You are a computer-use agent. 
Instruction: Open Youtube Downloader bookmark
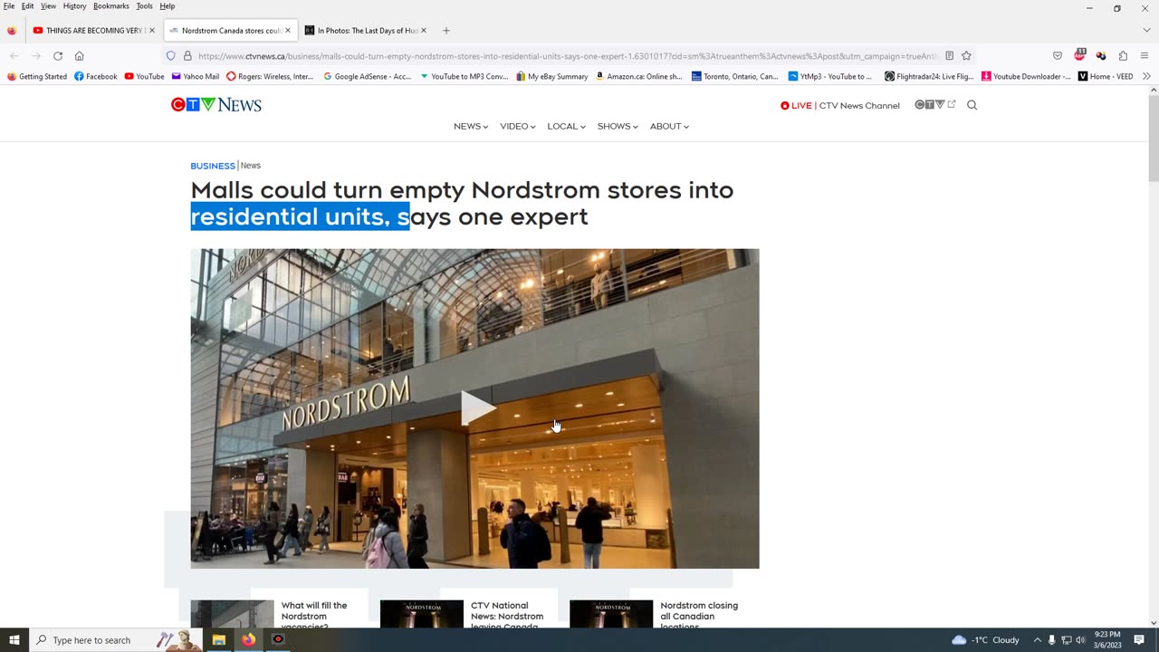click(1026, 76)
